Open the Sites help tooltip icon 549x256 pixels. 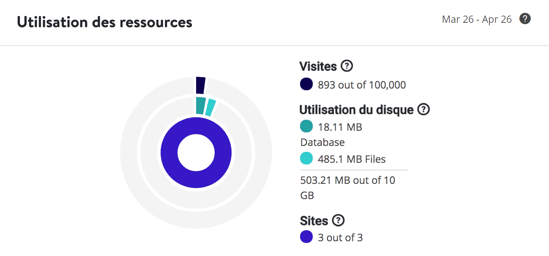[x=339, y=220]
